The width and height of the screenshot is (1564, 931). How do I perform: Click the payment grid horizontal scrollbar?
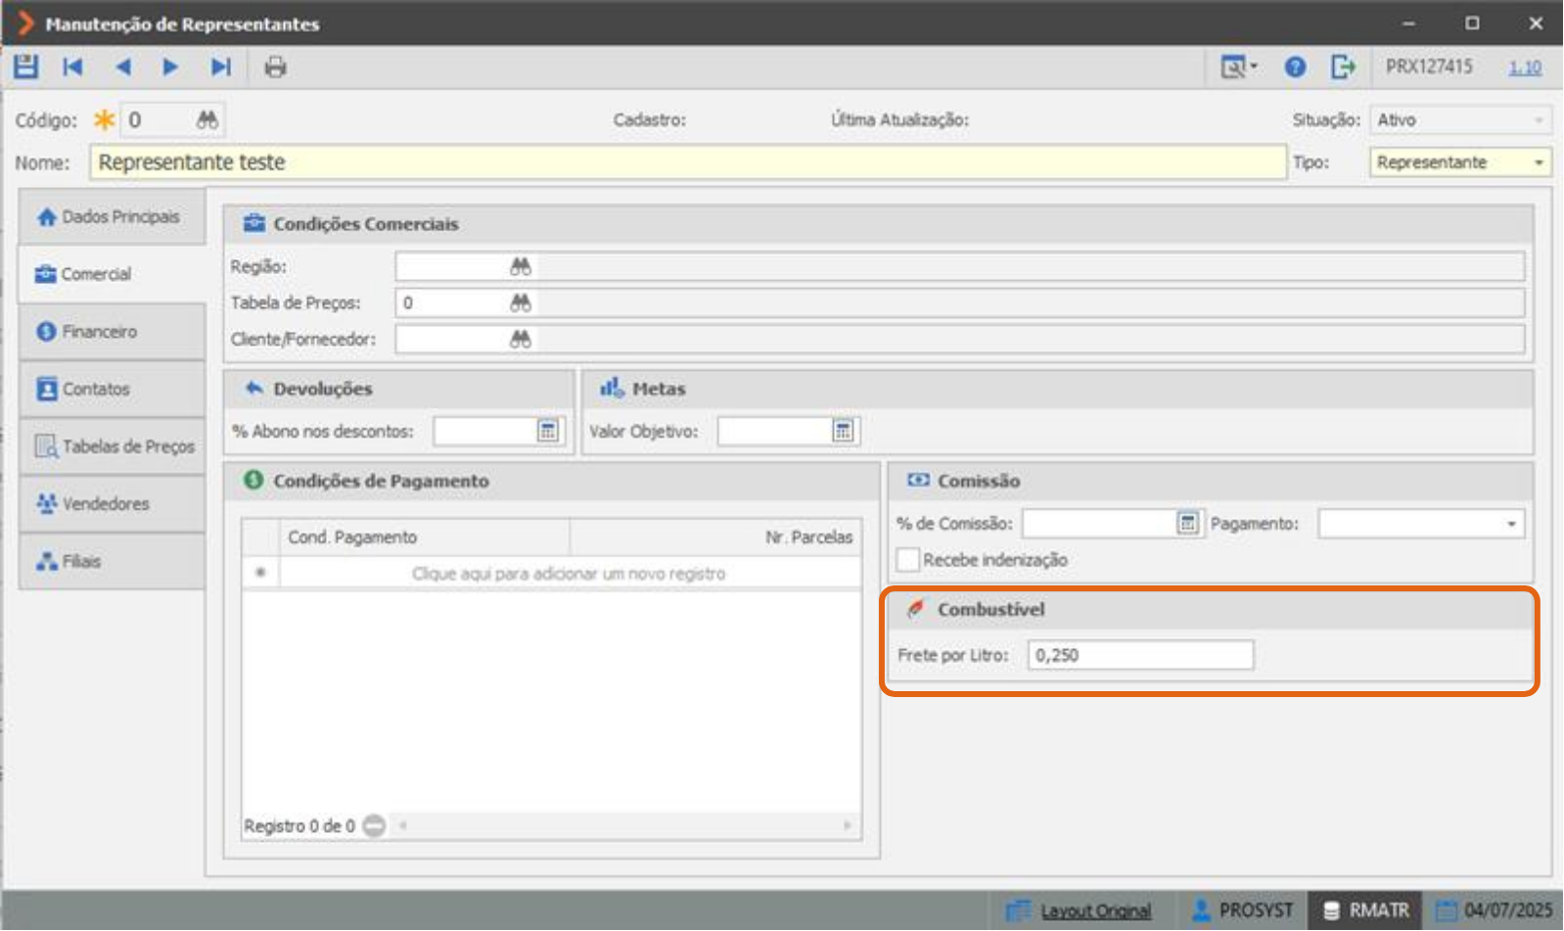[626, 825]
